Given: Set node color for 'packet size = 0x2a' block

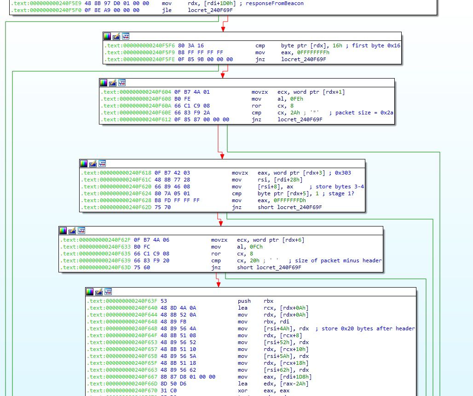Looking at the screenshot, I should (x=104, y=83).
